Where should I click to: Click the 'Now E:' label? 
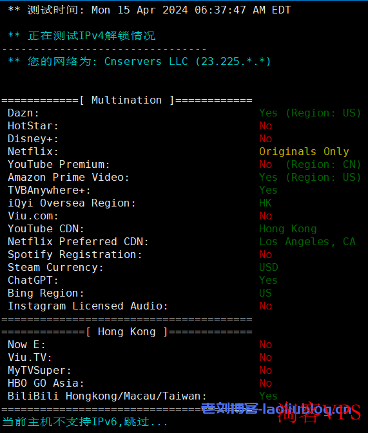(x=26, y=344)
